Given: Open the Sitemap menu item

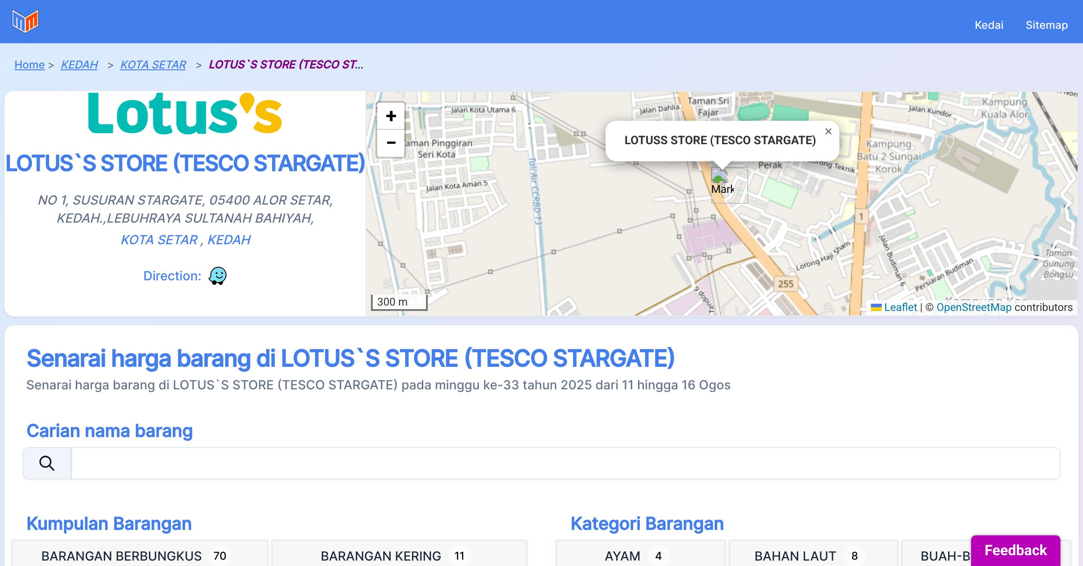Looking at the screenshot, I should click(x=1046, y=25).
